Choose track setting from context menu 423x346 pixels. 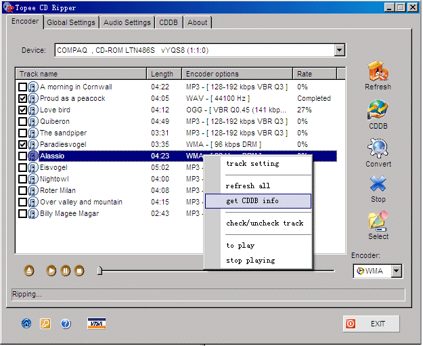[258, 164]
